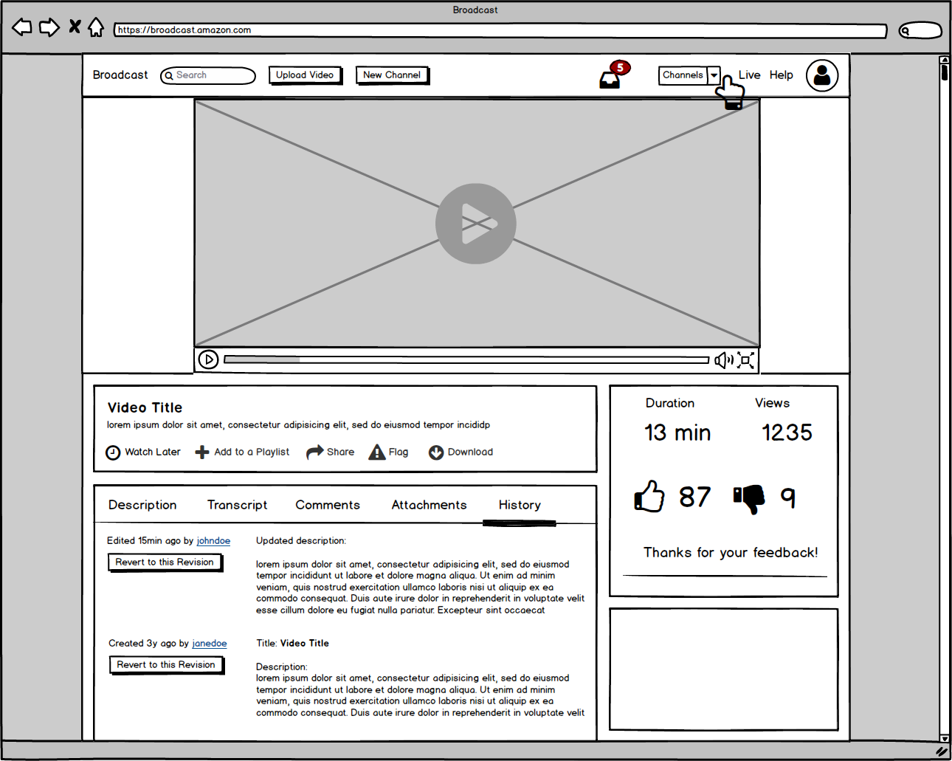Mute the video with the speaker icon
The image size is (952, 761).
coord(723,359)
